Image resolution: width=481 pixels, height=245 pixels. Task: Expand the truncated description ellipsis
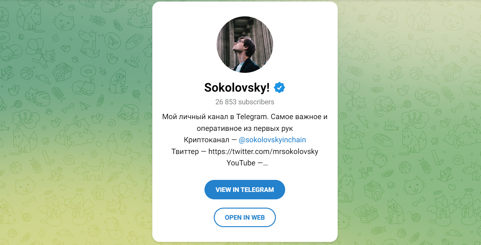[265, 163]
